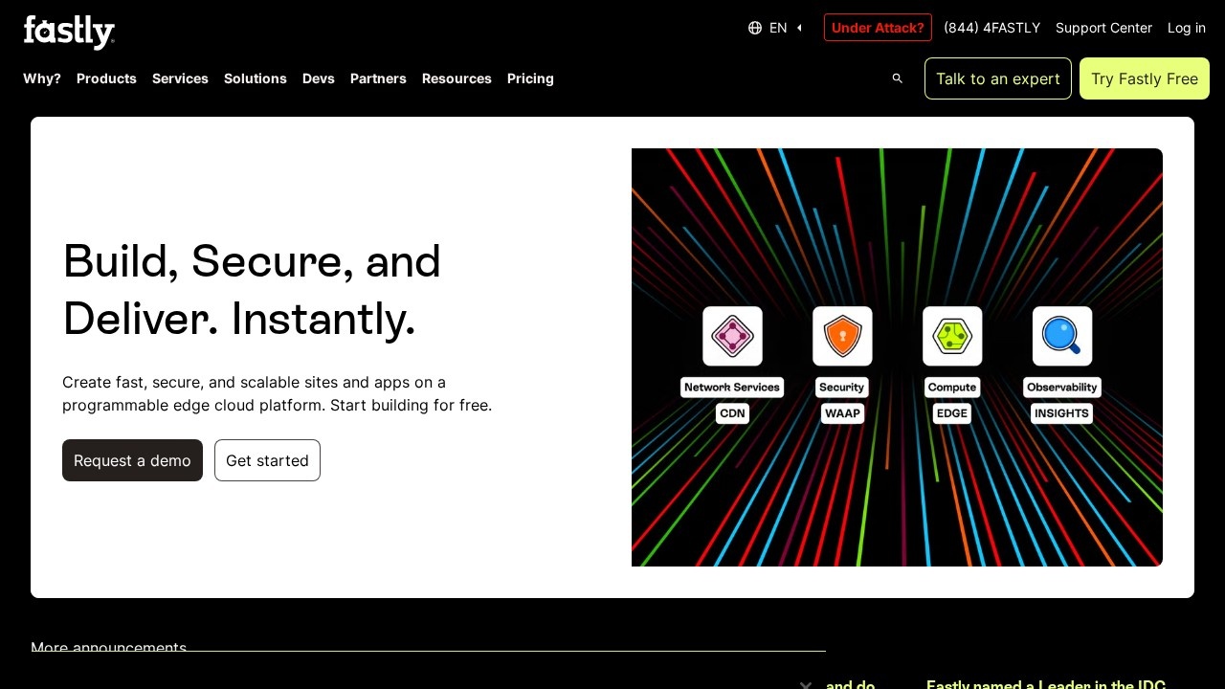This screenshot has width=1225, height=689.
Task: Open the Products menu
Action: pyautogui.click(x=106, y=78)
